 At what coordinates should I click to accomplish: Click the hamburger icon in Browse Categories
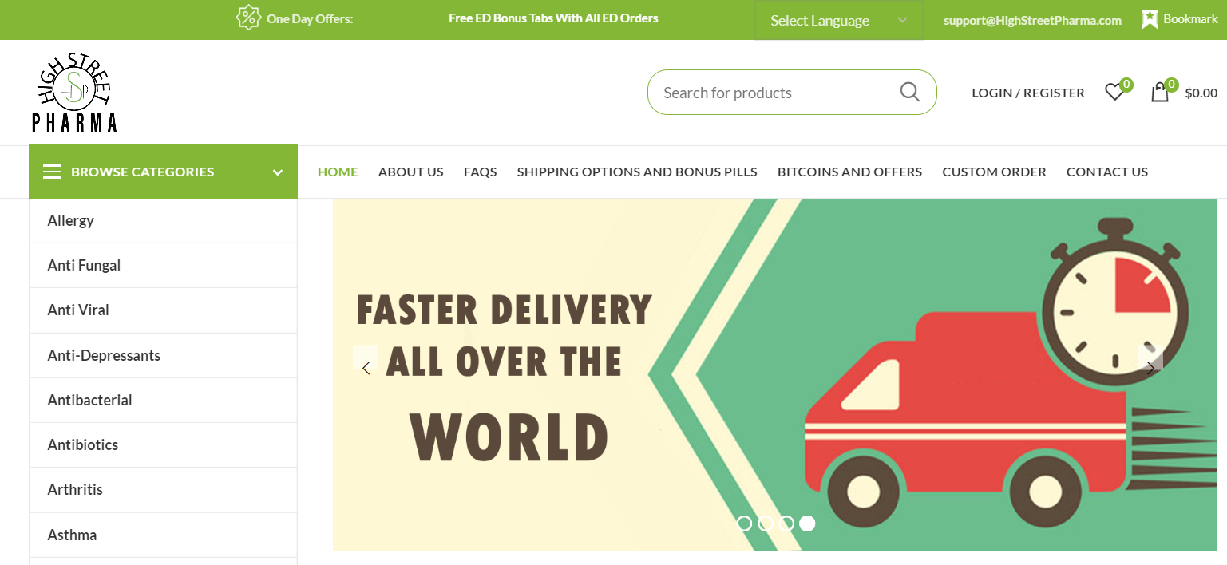53,172
